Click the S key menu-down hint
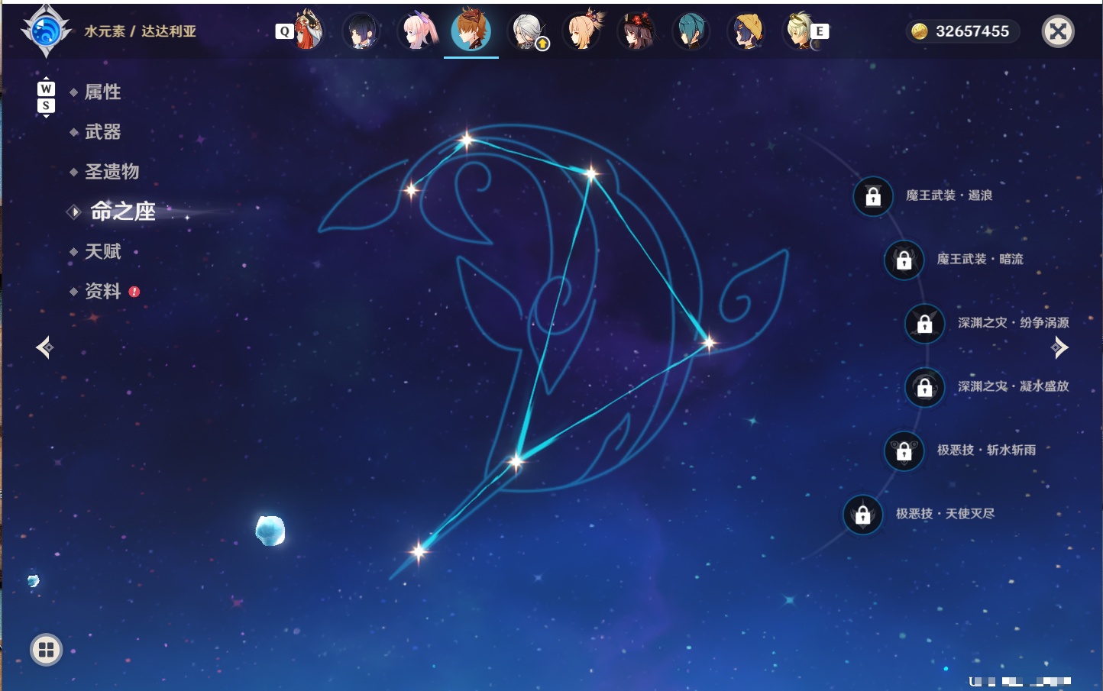 (46, 105)
